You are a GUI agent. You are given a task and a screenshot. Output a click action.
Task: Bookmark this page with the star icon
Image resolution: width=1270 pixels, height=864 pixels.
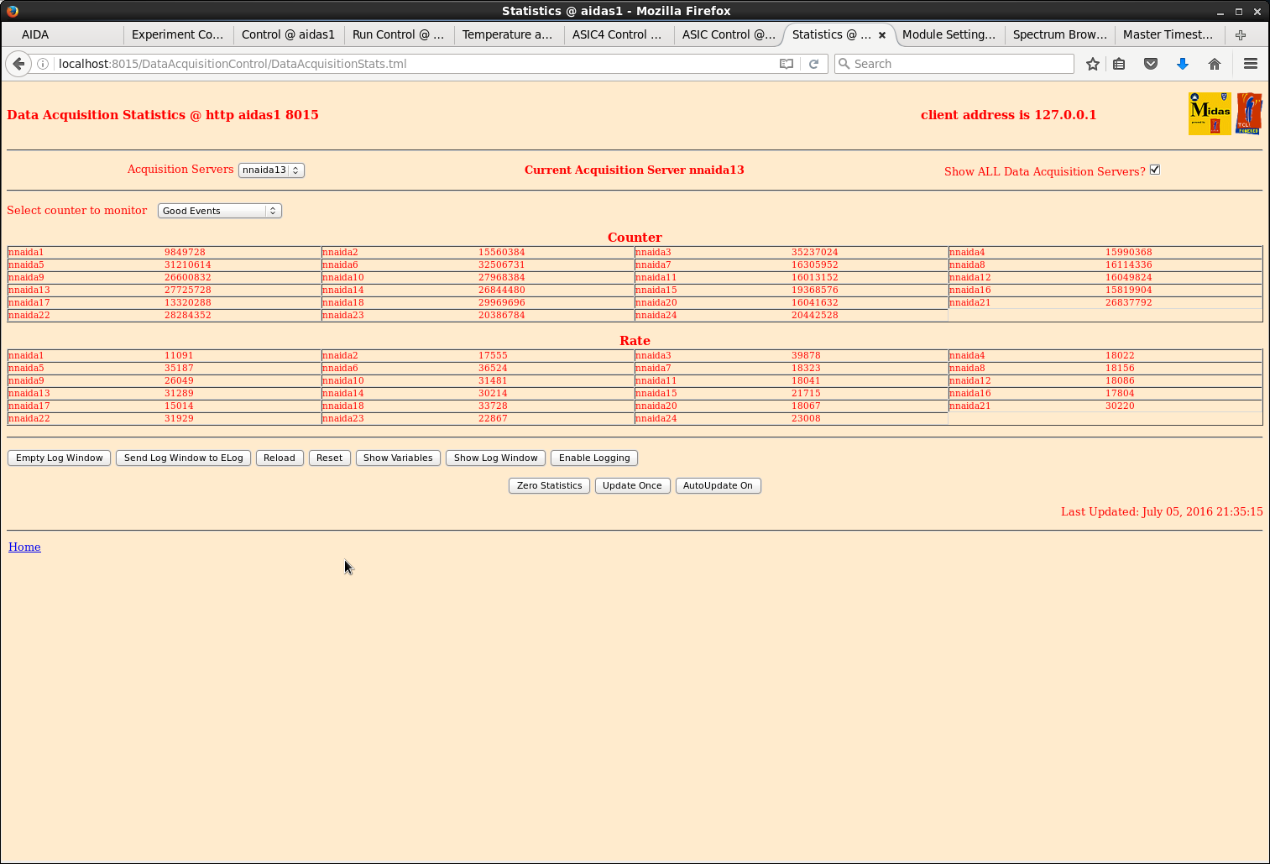pos(1093,64)
